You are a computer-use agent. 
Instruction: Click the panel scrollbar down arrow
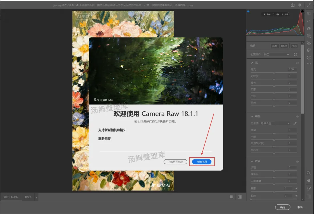click(x=303, y=199)
